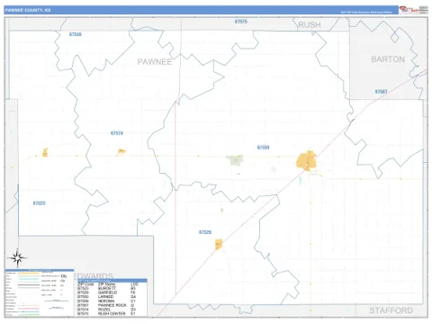
Task: Click ZIP code label 67567 in Barton area
Action: pyautogui.click(x=381, y=92)
